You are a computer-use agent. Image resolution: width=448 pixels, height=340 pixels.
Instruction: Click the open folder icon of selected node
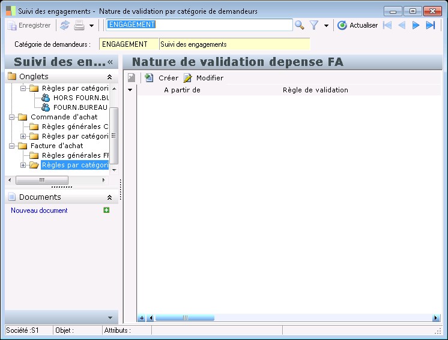pyautogui.click(x=34, y=165)
